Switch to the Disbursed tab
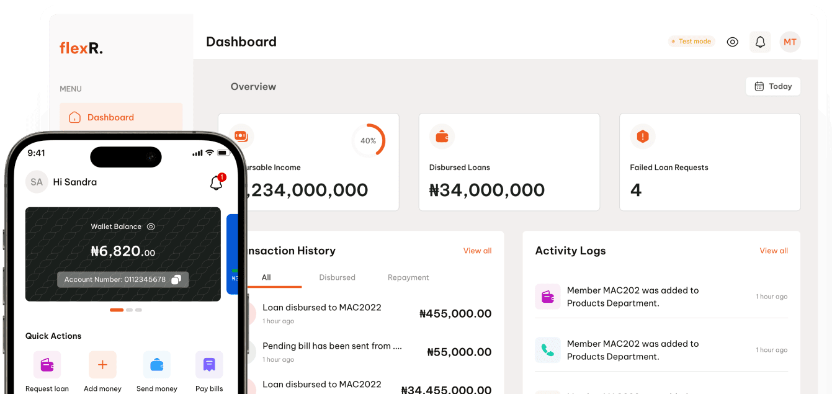Viewport: 832px width, 394px height. pos(337,277)
